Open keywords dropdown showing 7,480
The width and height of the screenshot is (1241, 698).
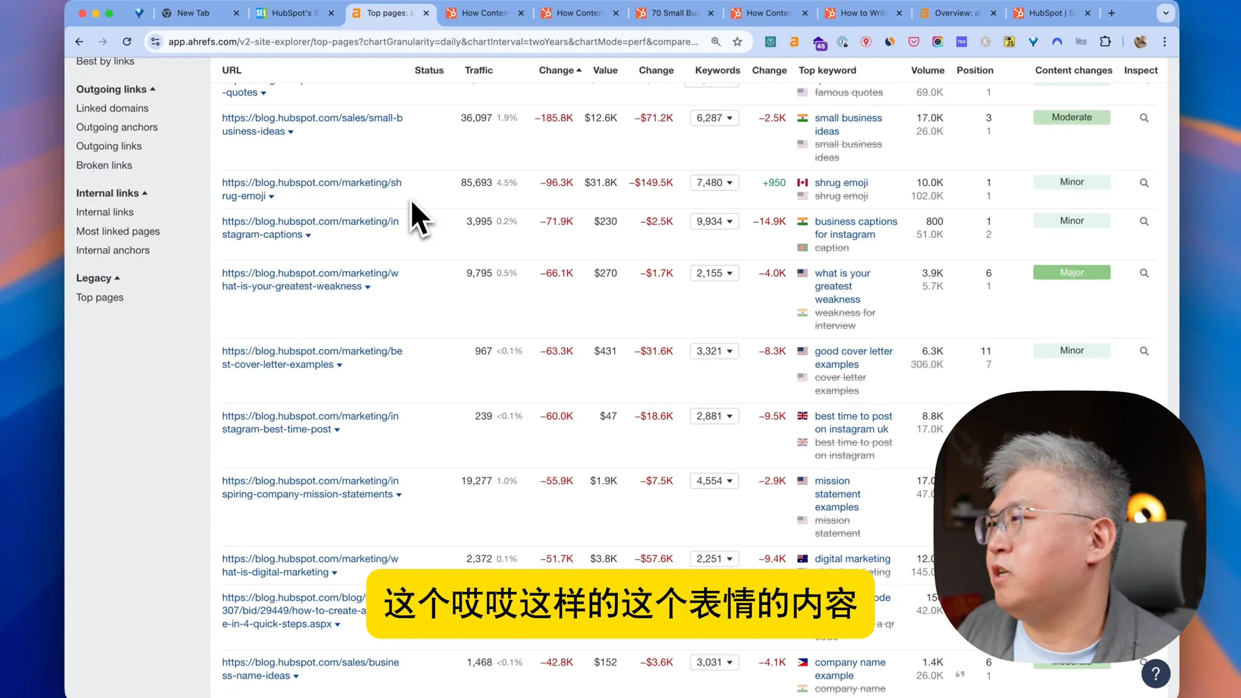714,183
